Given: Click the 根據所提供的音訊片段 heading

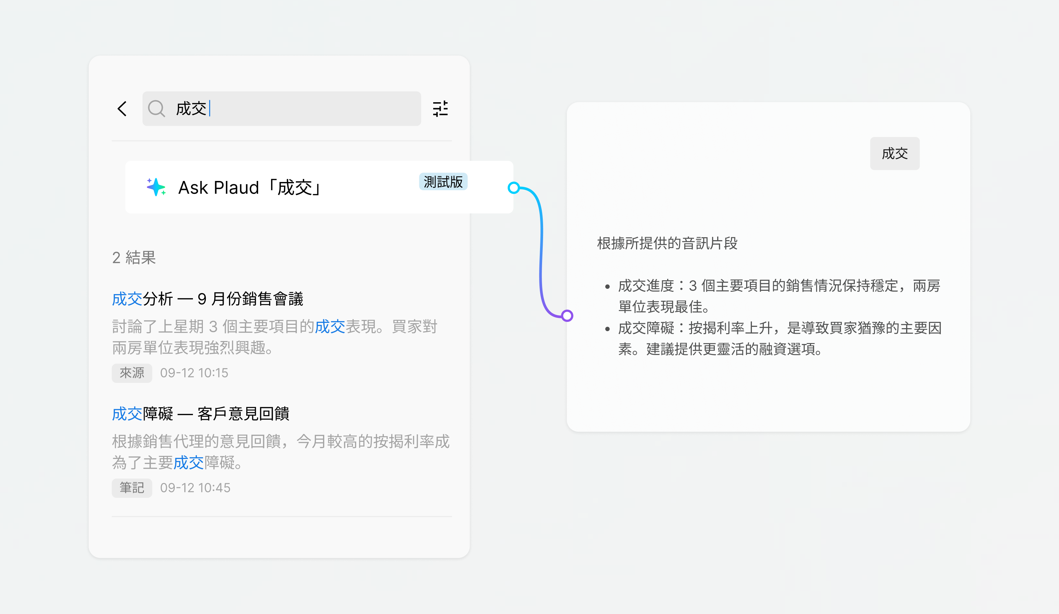Looking at the screenshot, I should coord(667,243).
